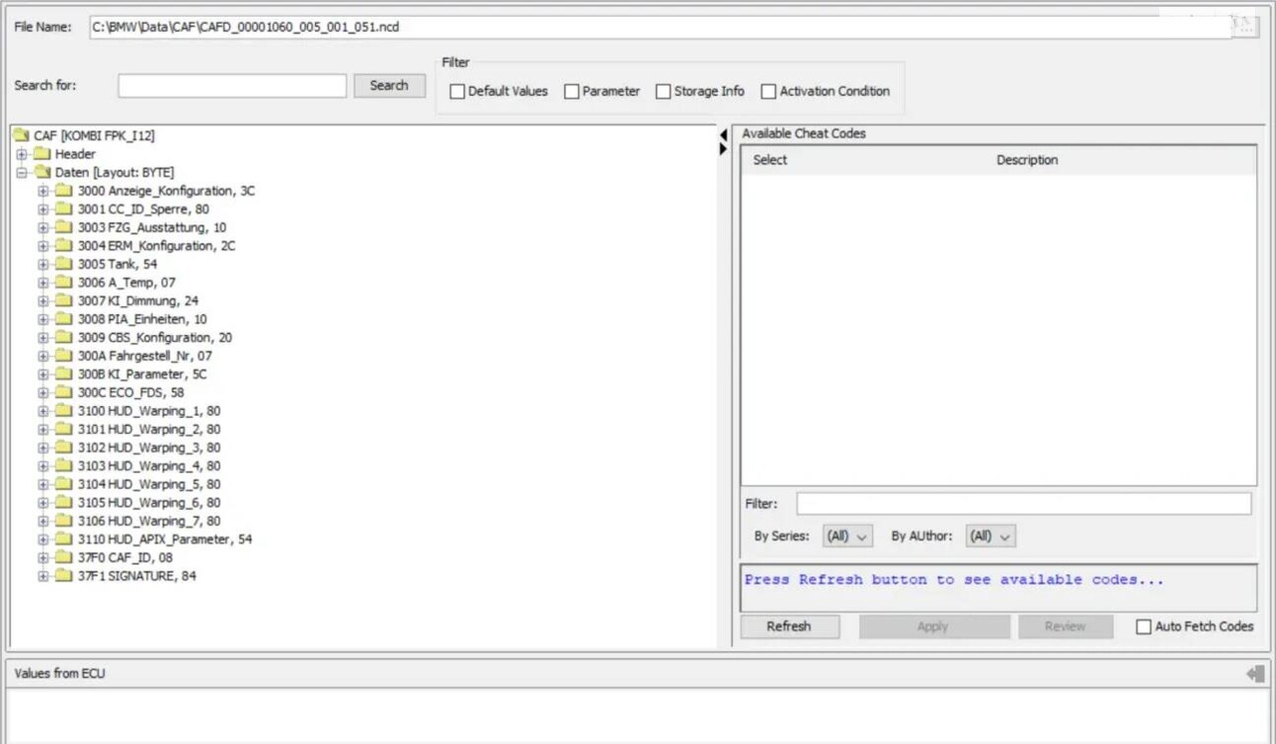
Task: Select the 300B KI_Parameter tree item
Action: [x=143, y=374]
